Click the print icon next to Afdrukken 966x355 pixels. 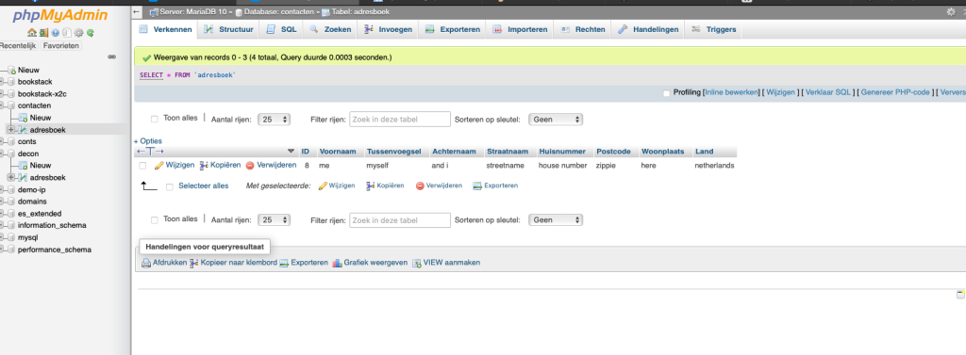[146, 263]
